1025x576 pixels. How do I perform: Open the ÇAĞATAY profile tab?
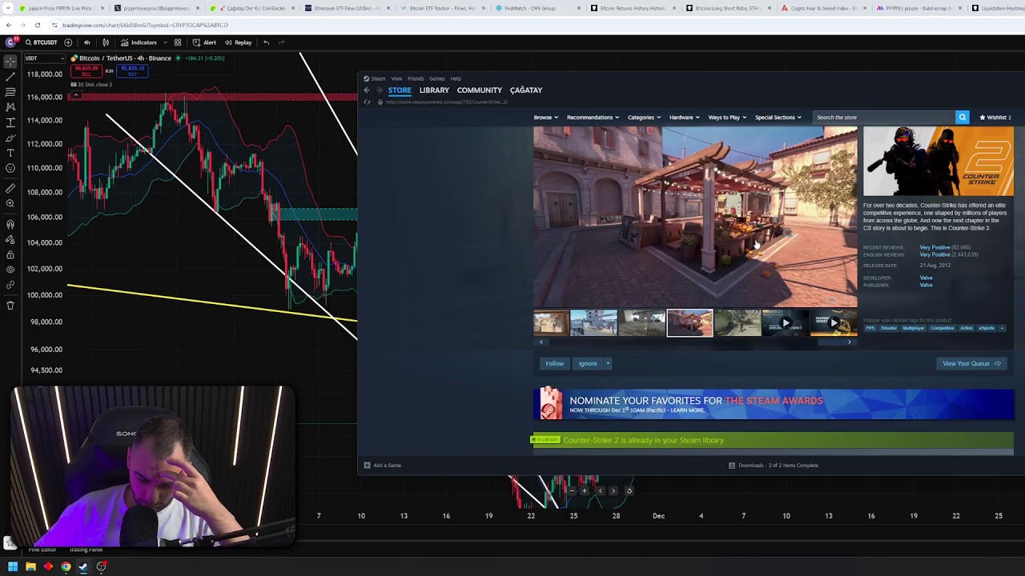point(526,90)
